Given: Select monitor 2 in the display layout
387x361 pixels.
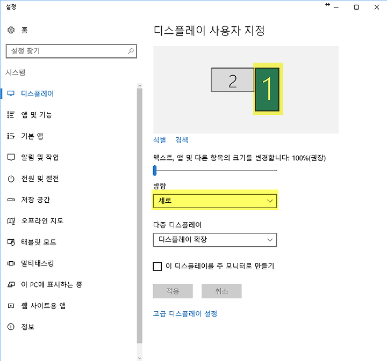Looking at the screenshot, I should pyautogui.click(x=233, y=80).
